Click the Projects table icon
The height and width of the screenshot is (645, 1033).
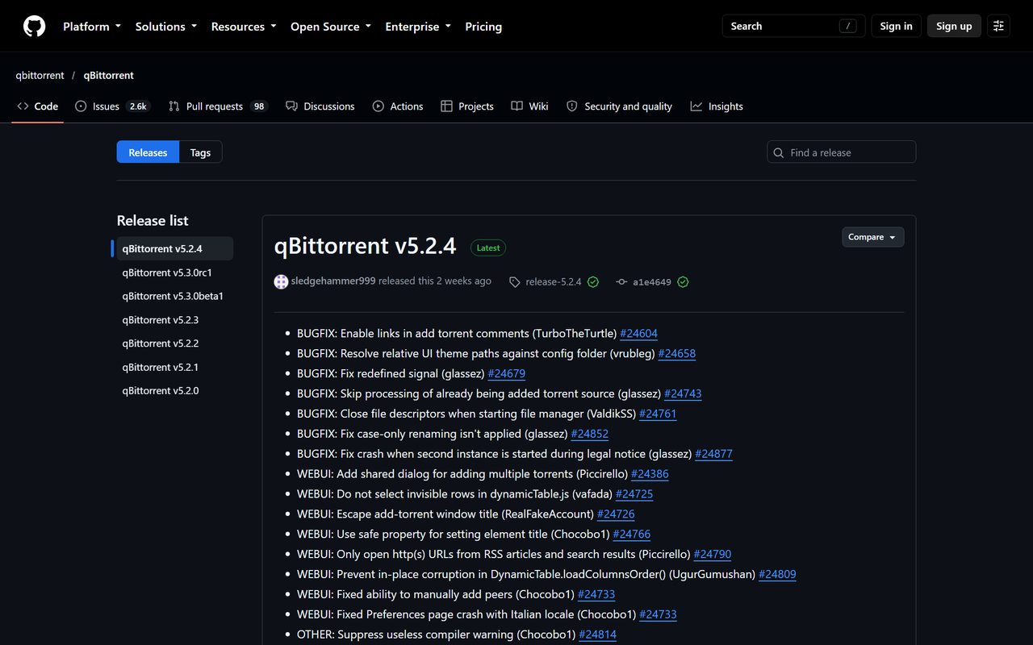[446, 106]
